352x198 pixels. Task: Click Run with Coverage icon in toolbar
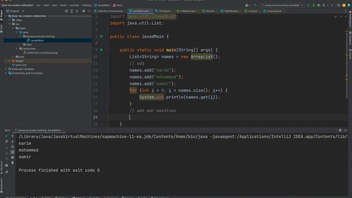click(x=319, y=5)
